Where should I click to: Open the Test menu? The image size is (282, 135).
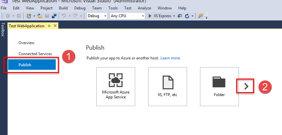[x=128, y=8]
